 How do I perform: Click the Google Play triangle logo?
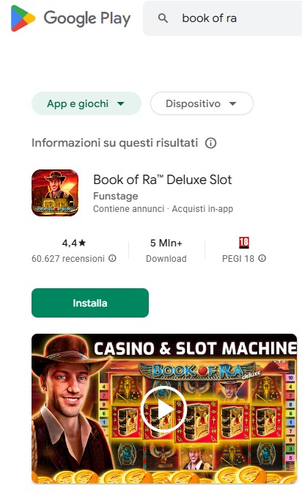click(23, 18)
